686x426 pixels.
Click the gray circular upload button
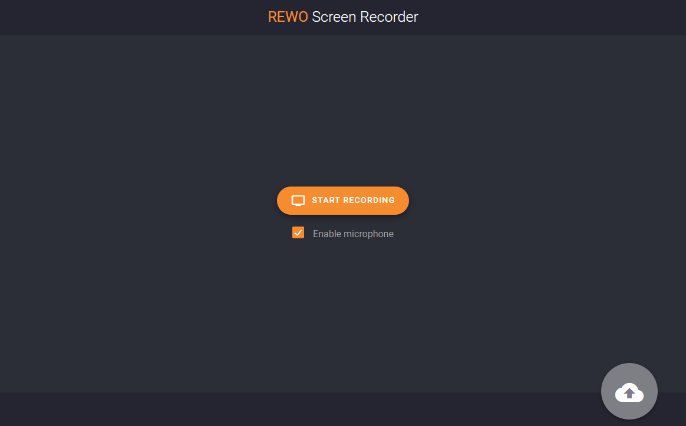629,391
